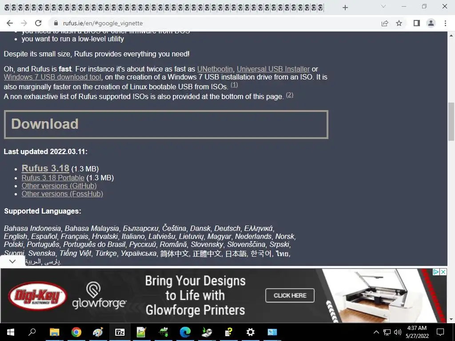
Task: Open the Action Center notifications icon
Action: point(440,332)
